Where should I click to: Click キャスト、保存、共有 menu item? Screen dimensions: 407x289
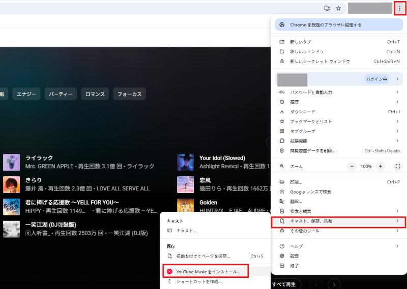(339, 221)
